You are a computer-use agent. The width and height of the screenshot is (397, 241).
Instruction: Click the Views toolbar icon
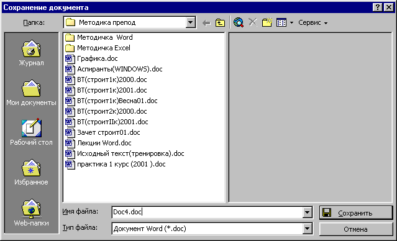[x=281, y=22]
